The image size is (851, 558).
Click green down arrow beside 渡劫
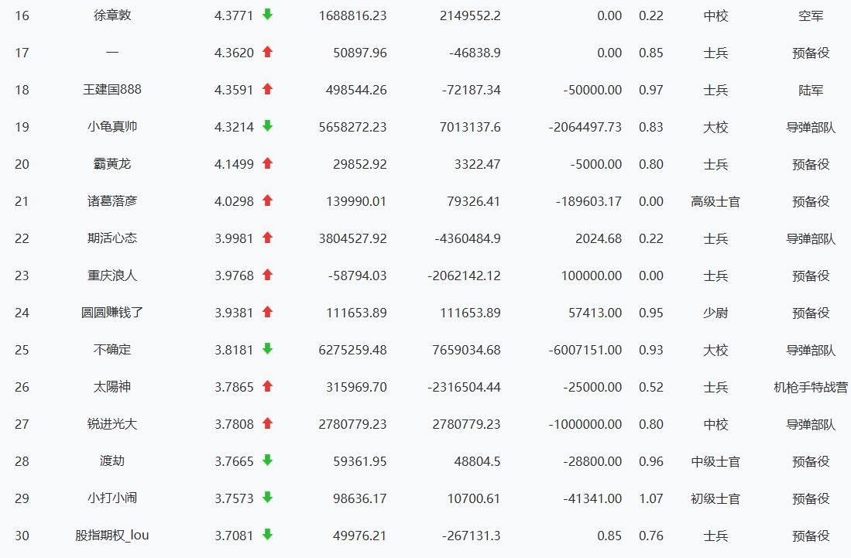[x=267, y=460]
